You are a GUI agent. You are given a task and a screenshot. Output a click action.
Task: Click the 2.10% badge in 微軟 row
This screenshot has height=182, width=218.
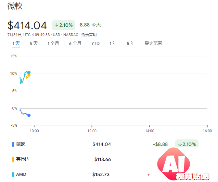coord(187,144)
